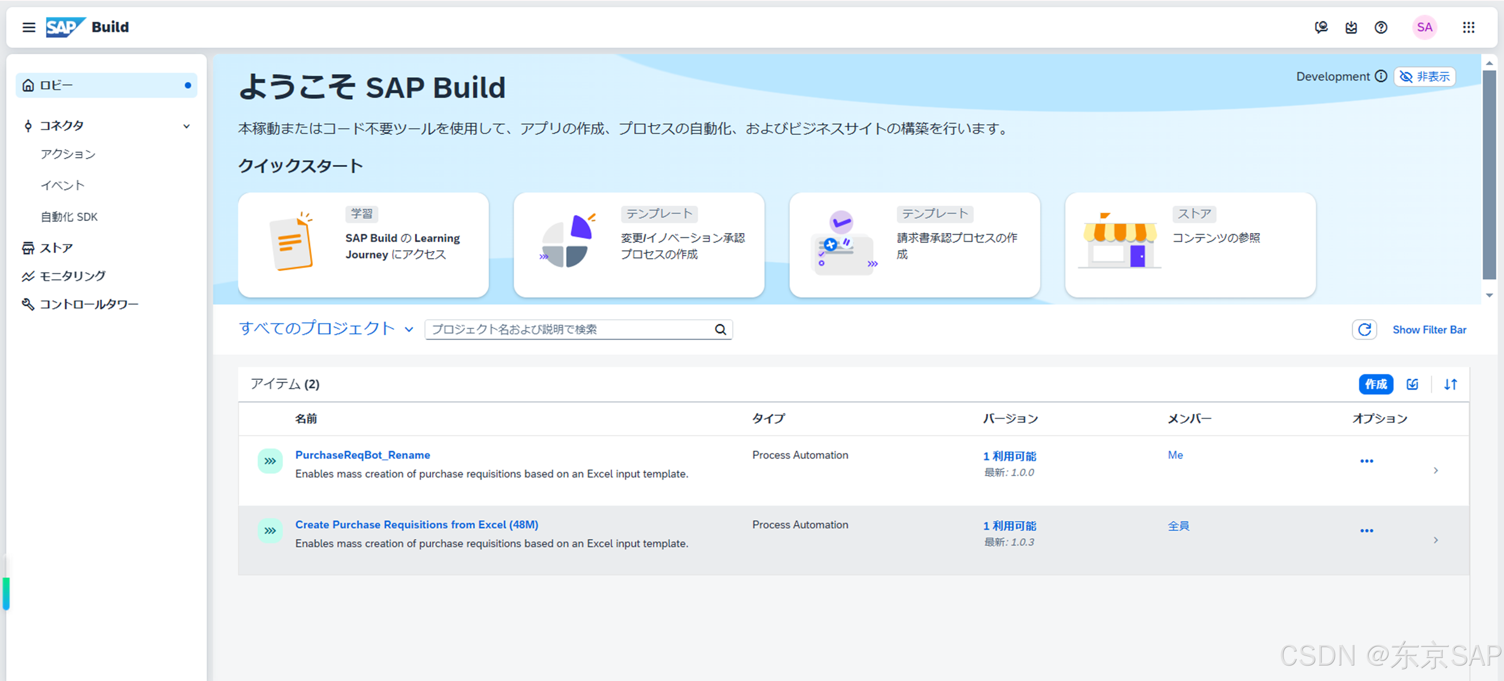Open the help question mark icon
Screen dimensions: 1504x681
click(x=1381, y=28)
